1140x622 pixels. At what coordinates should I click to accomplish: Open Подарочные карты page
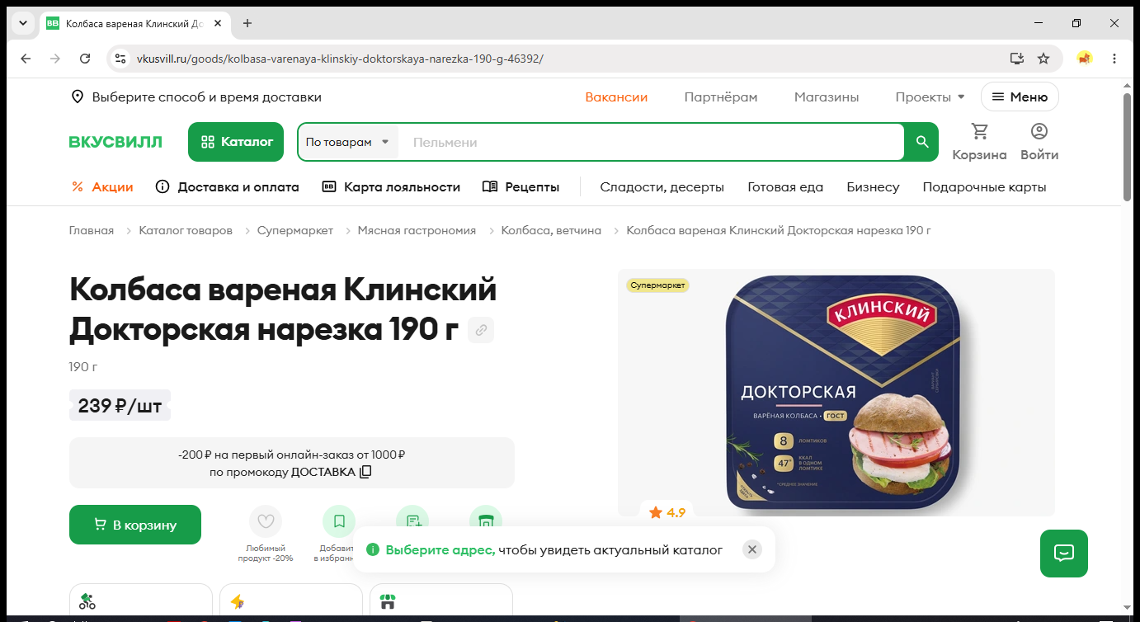(x=984, y=187)
